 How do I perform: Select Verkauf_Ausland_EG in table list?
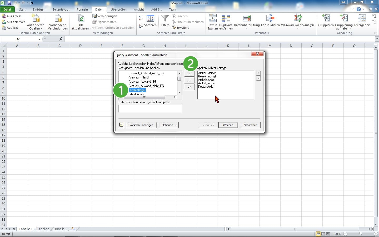pyautogui.click(x=143, y=82)
